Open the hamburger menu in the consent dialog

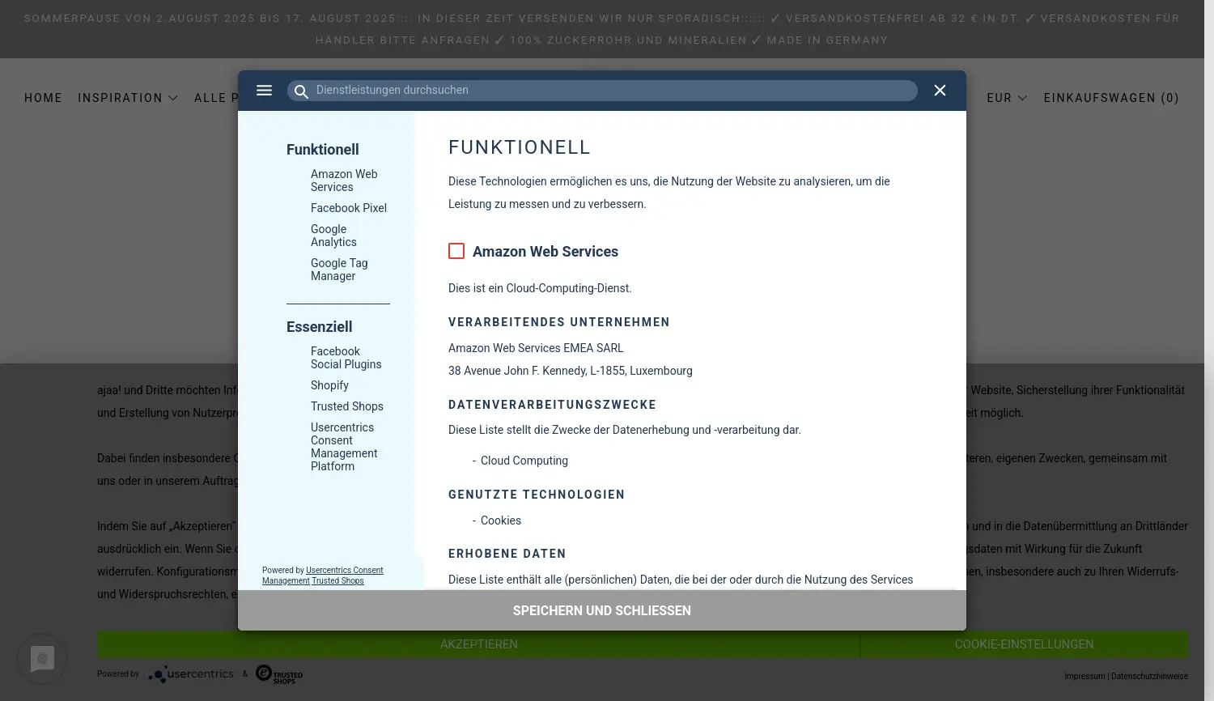tap(264, 91)
